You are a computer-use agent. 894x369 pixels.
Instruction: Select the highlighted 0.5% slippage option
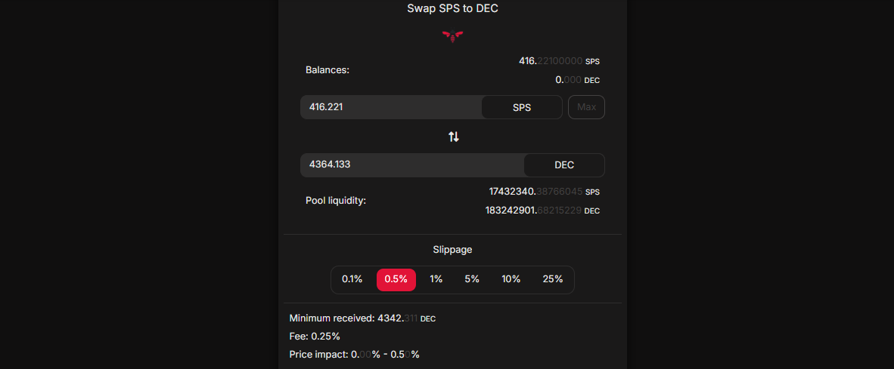tap(396, 279)
